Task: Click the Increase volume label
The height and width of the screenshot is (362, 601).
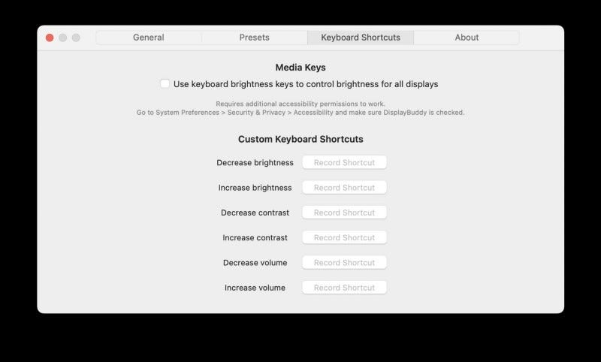Action: click(x=255, y=288)
